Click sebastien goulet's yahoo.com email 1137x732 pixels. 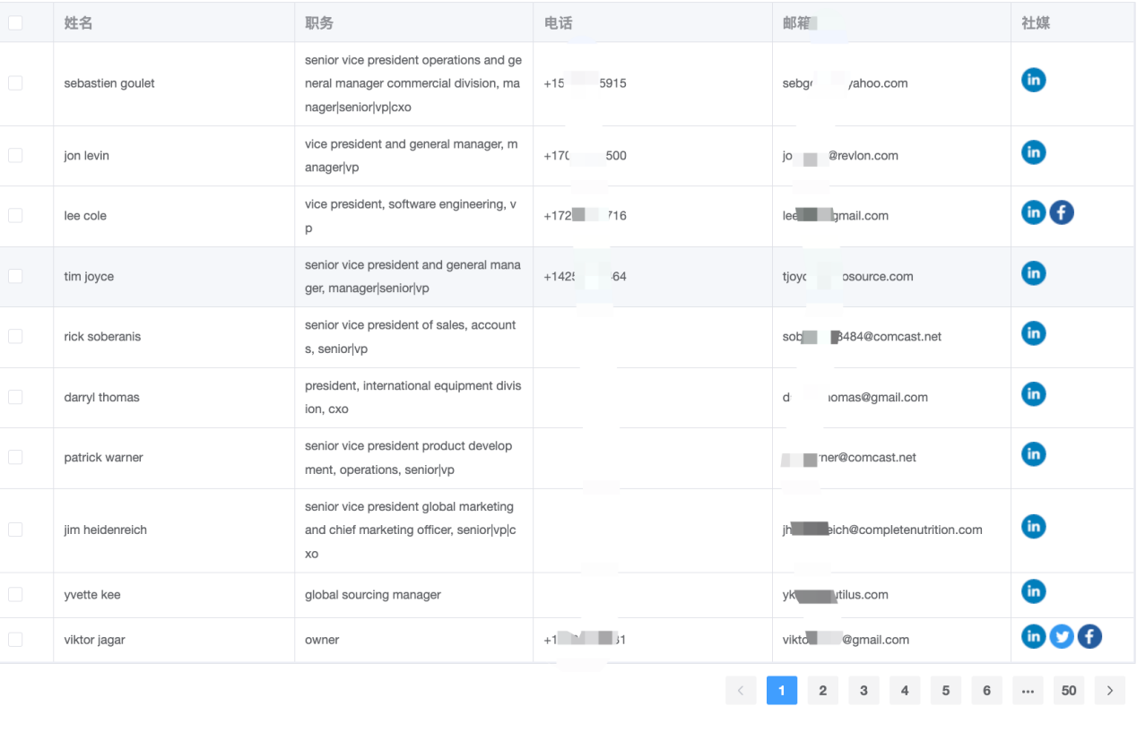(x=845, y=83)
